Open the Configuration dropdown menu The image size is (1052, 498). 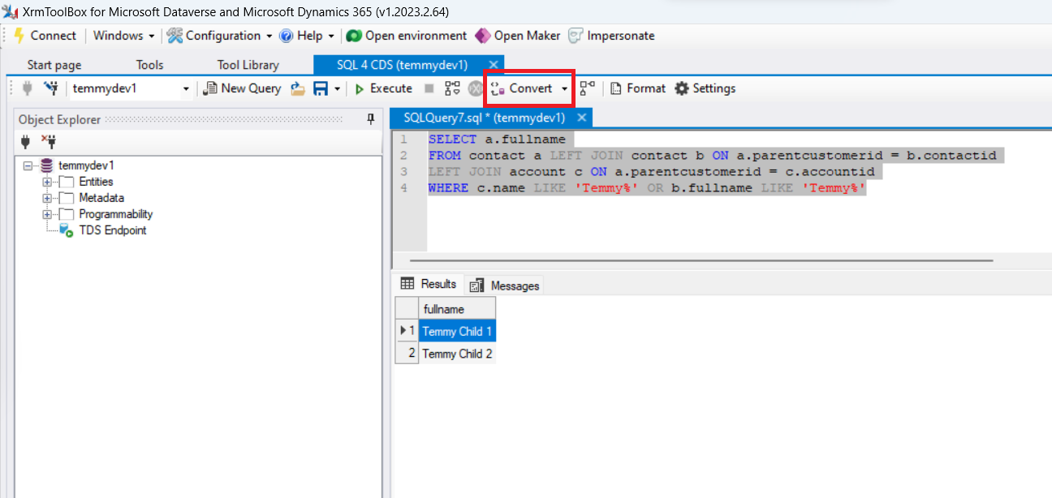coord(220,36)
